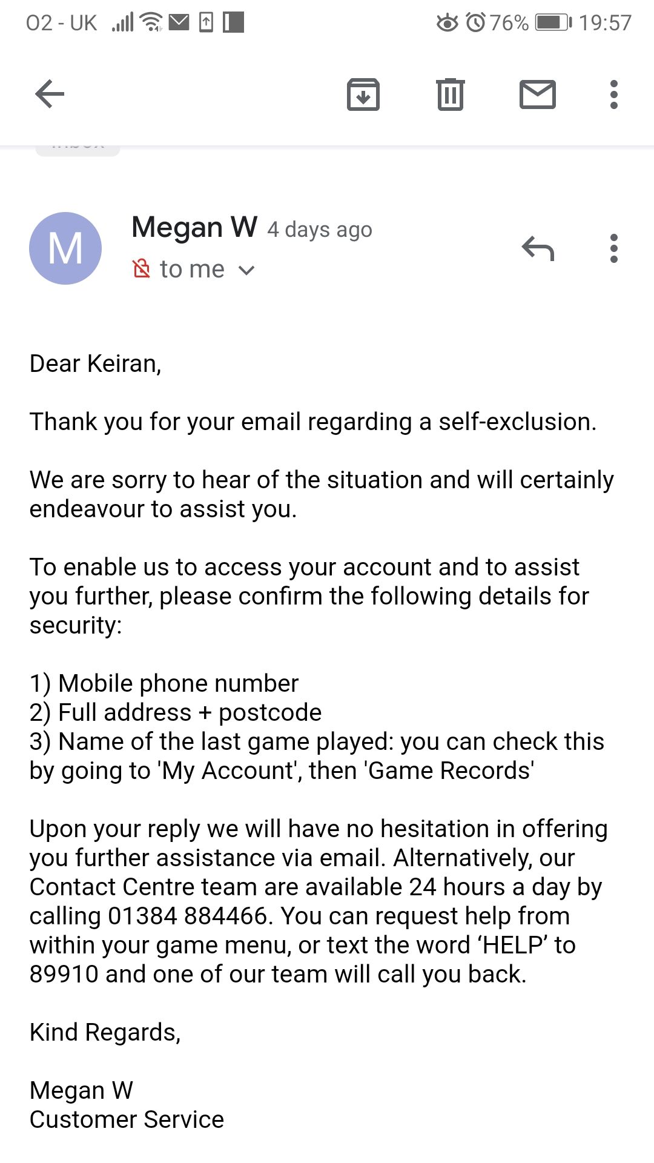Tap the mail notification icon in status bar
654x1163 pixels.
[x=179, y=23]
